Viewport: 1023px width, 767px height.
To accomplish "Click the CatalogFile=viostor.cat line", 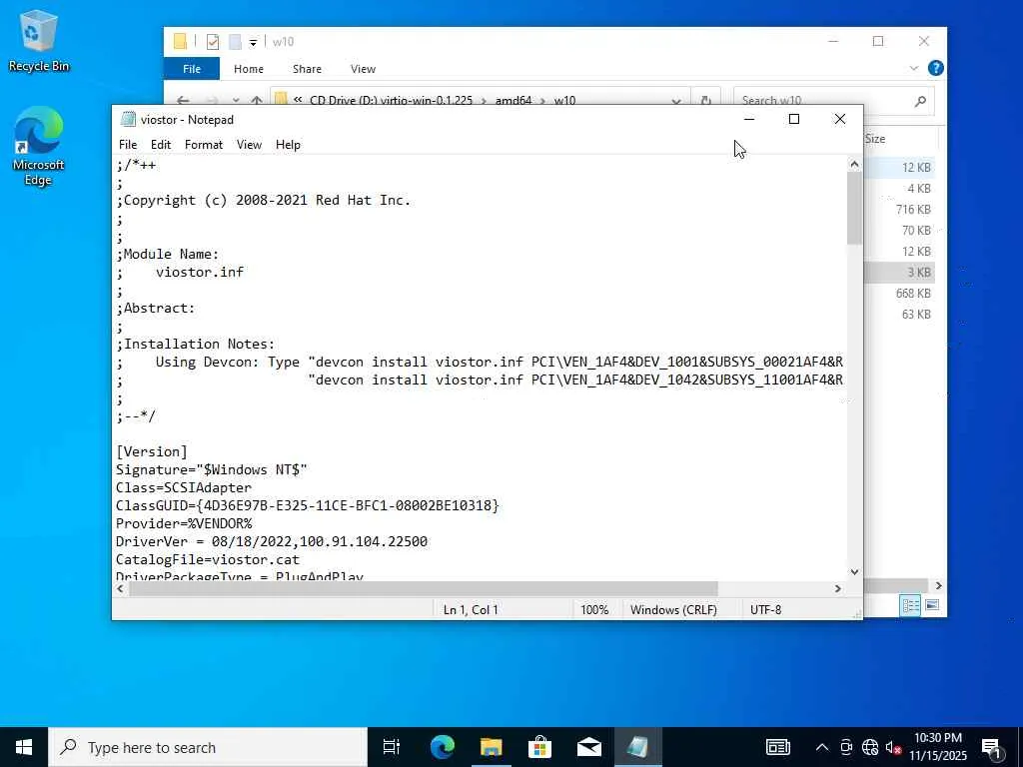I will 208,559.
